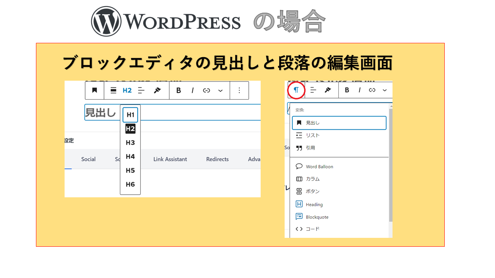Change alignment width icon in heading toolbar

click(x=113, y=90)
